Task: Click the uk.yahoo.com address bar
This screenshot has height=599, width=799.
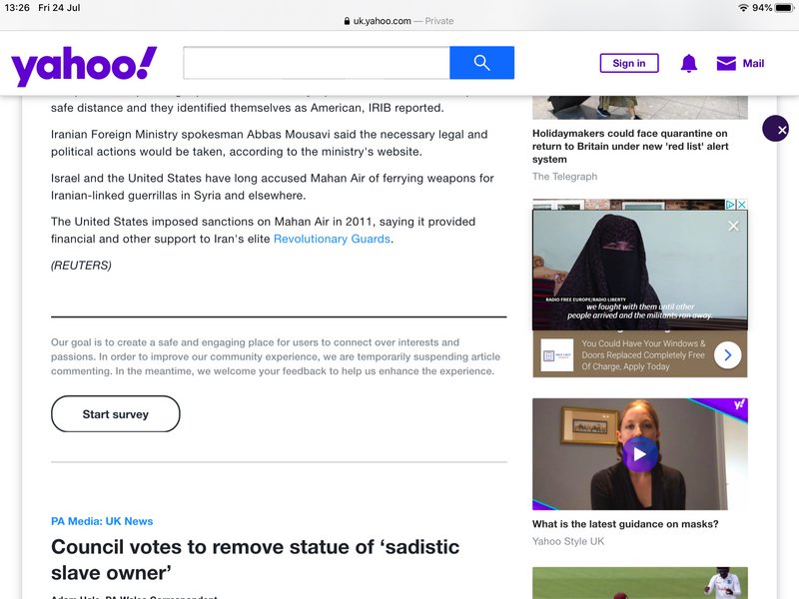Action: point(399,21)
